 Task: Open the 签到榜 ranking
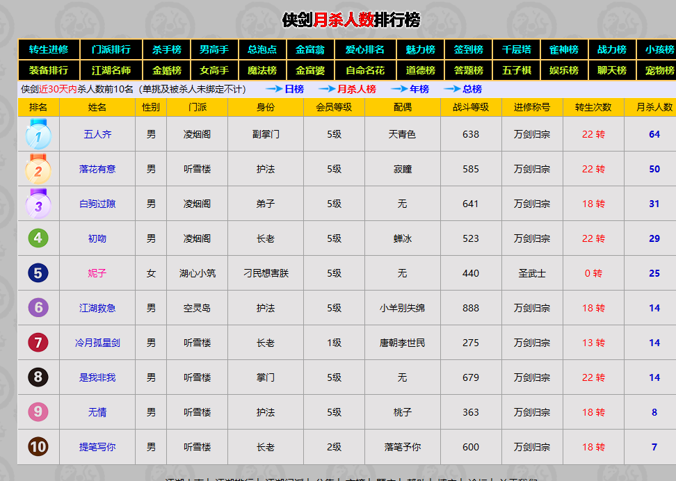pyautogui.click(x=468, y=49)
